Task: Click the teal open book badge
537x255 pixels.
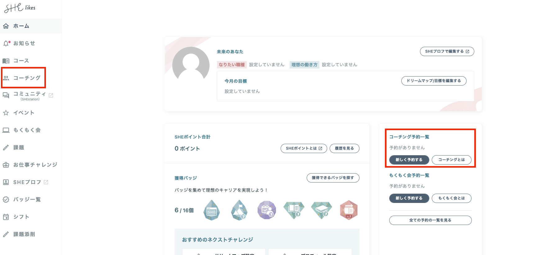Action: tap(294, 210)
